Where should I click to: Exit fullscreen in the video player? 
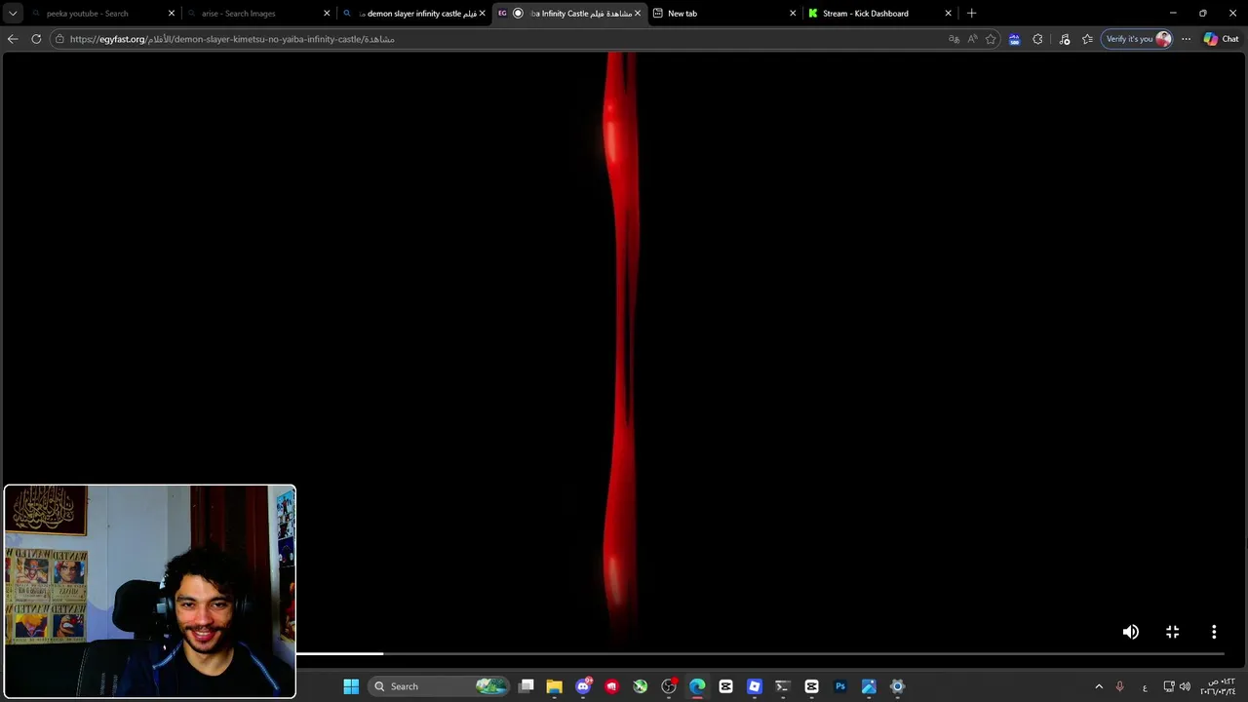pyautogui.click(x=1172, y=632)
